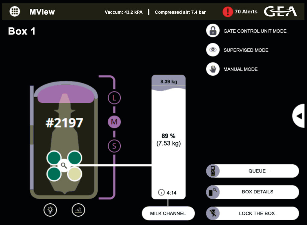This screenshot has width=307, height=225.
Task: Click the light bulb icon below the box
Action: pos(50,210)
